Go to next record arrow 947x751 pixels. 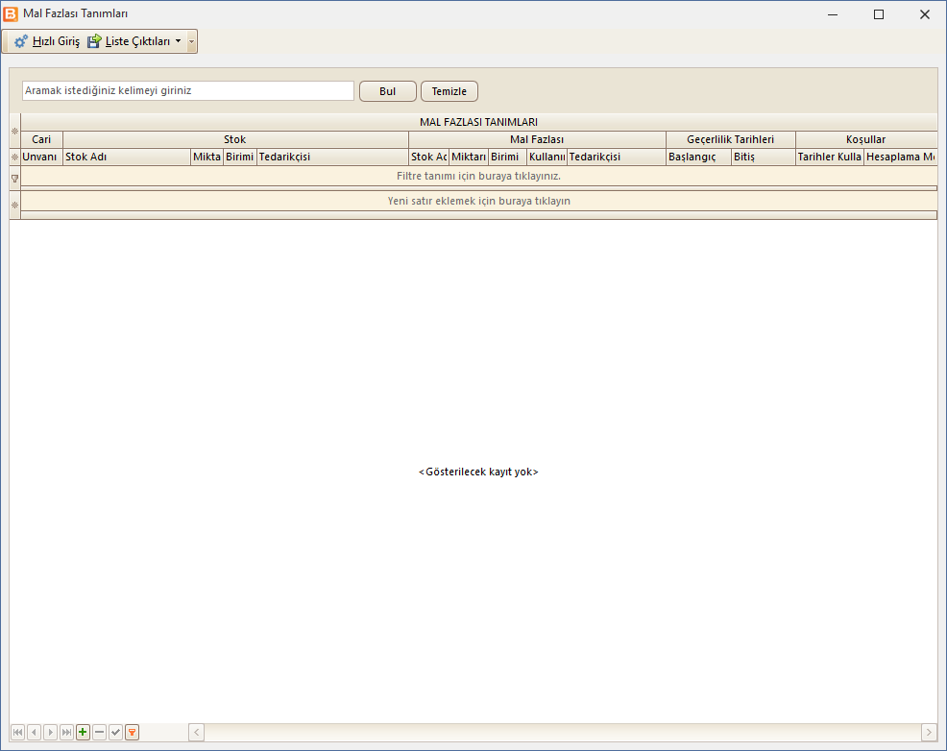tap(51, 733)
